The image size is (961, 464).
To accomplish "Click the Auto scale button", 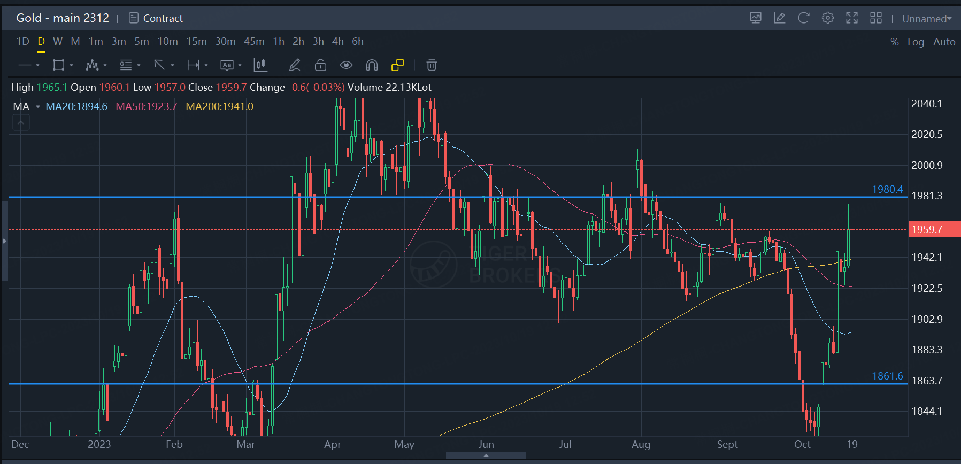I will (944, 42).
